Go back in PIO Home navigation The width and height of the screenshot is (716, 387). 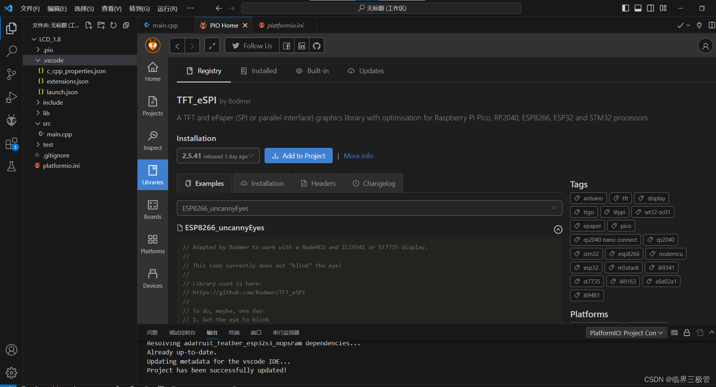(x=177, y=46)
